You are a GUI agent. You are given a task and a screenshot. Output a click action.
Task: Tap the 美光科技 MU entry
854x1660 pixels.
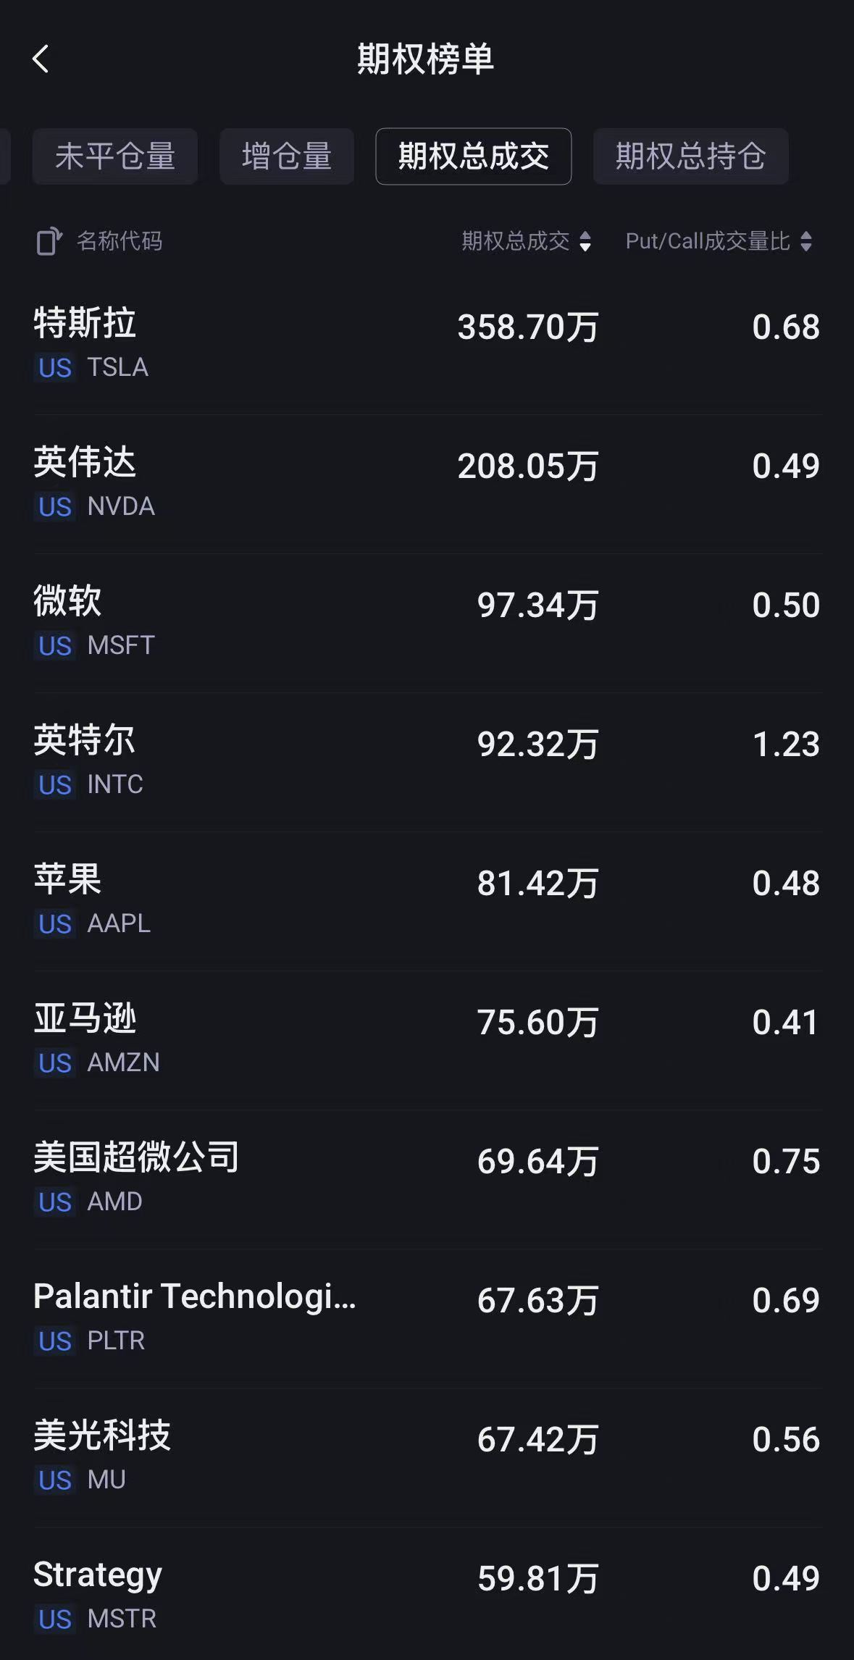click(x=427, y=1456)
